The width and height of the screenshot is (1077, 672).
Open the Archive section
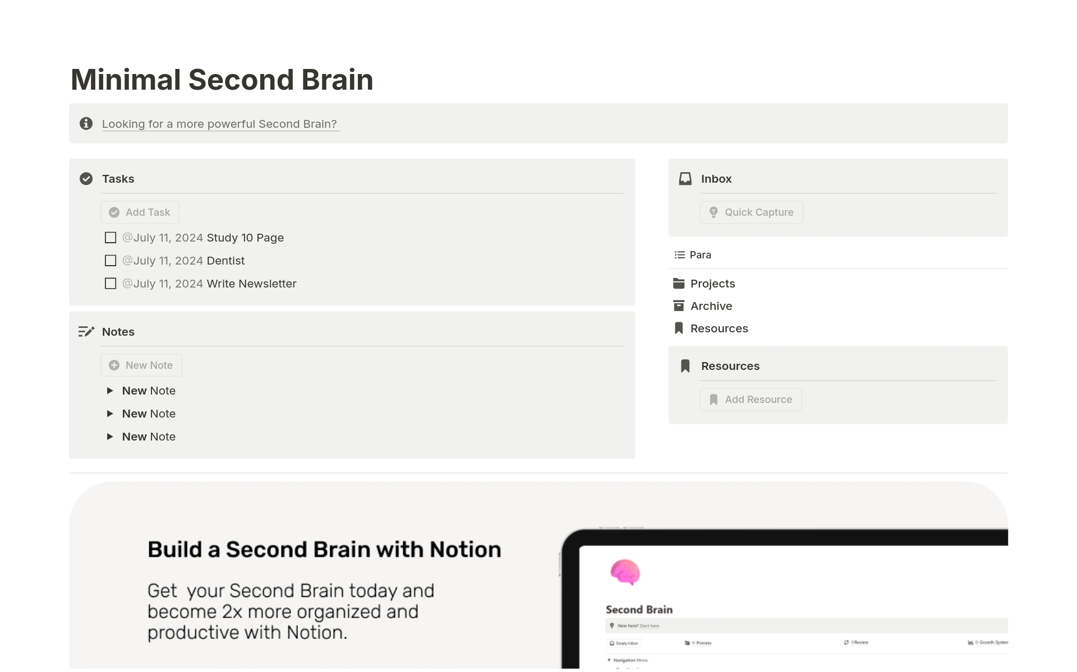coord(710,305)
